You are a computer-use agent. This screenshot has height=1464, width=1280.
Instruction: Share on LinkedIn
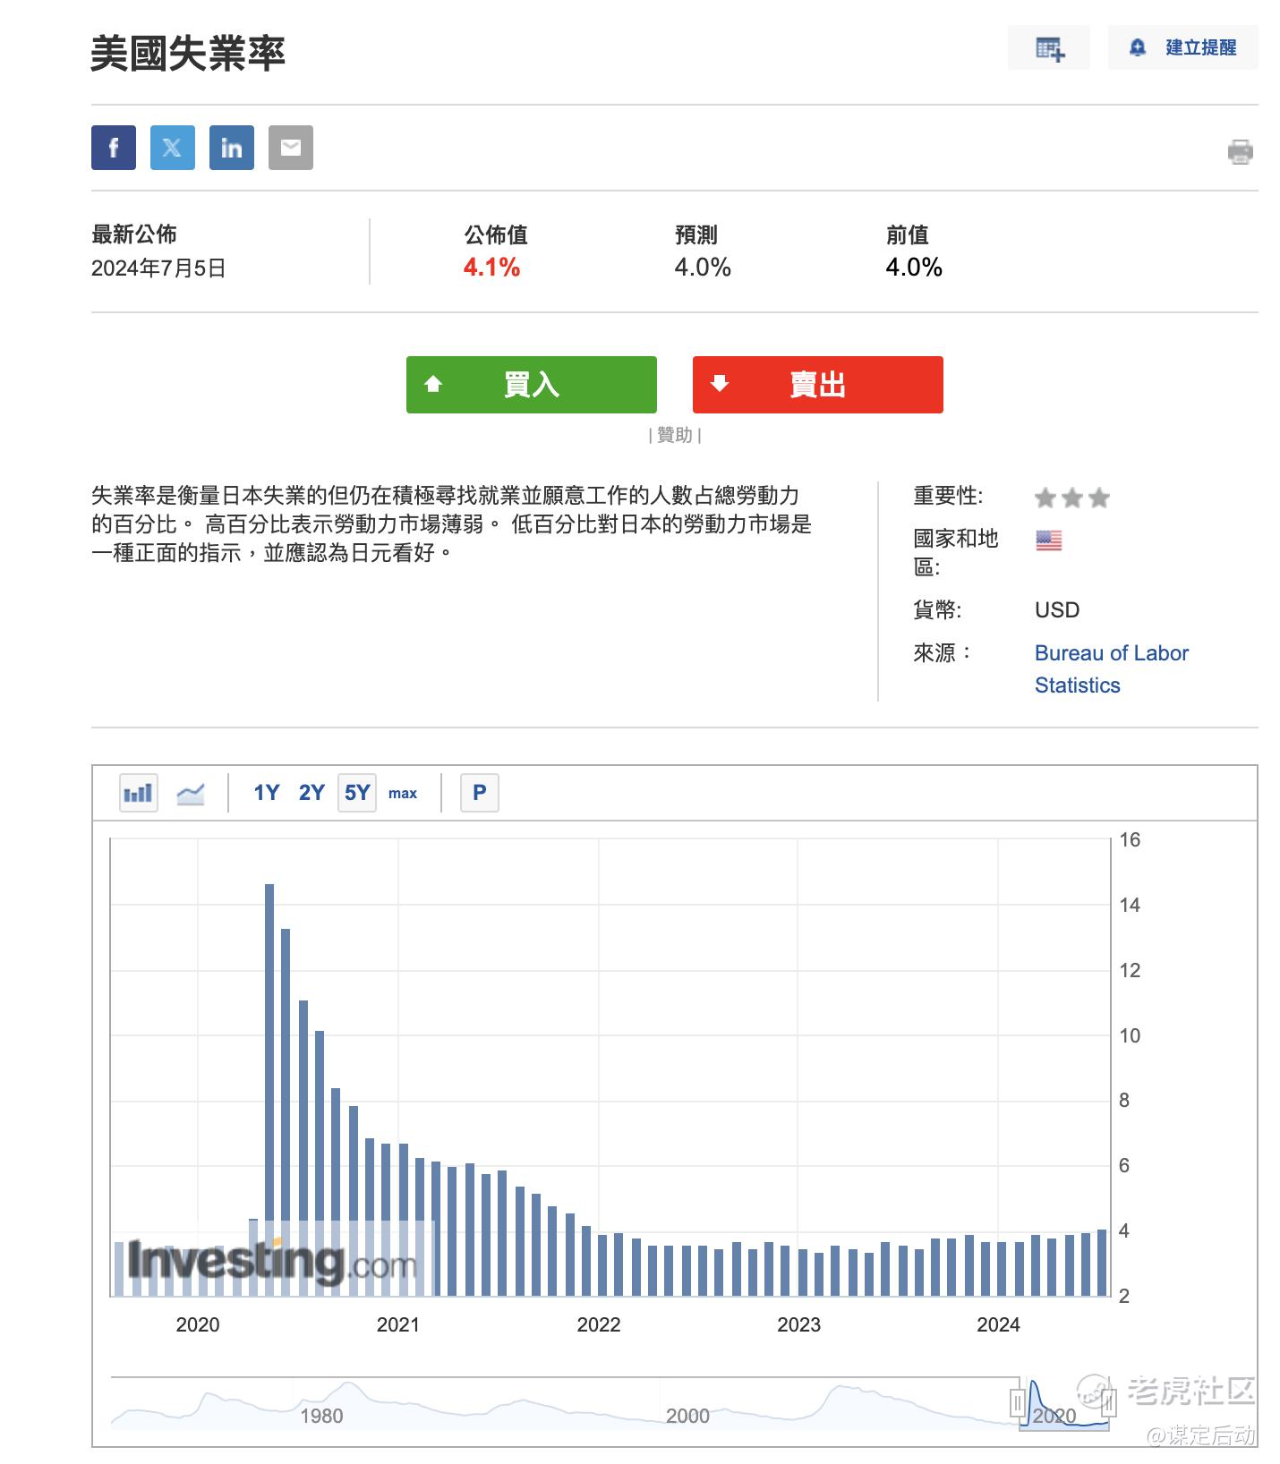232,148
